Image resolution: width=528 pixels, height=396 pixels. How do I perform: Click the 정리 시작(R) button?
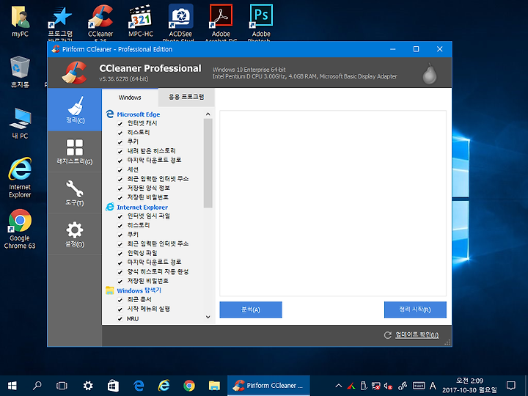[x=415, y=309]
